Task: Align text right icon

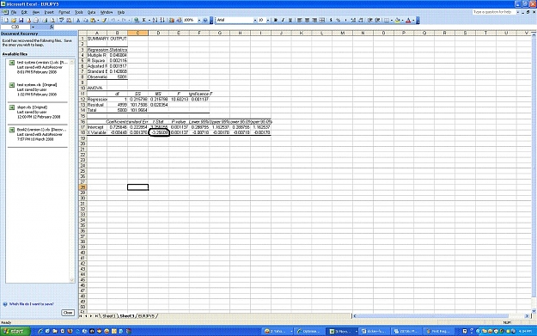Action: click(x=314, y=21)
